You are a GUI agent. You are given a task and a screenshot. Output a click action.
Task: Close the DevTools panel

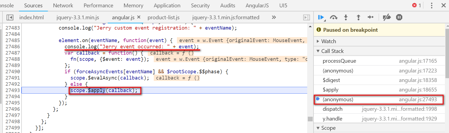[x=444, y=5]
